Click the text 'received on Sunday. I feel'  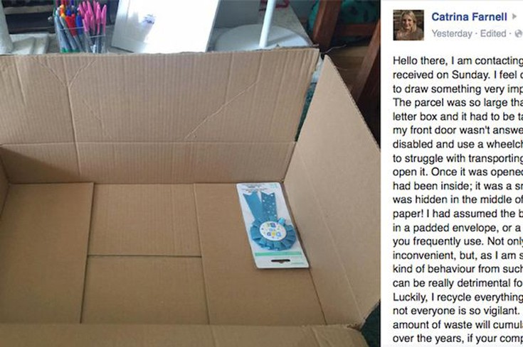(x=458, y=75)
